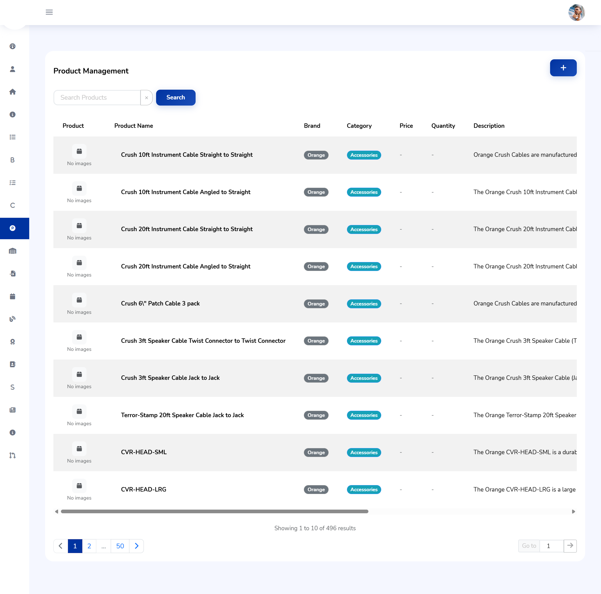The image size is (601, 594).
Task: Click No images placeholder for Crush 6" Patch Cable
Action: click(x=79, y=304)
